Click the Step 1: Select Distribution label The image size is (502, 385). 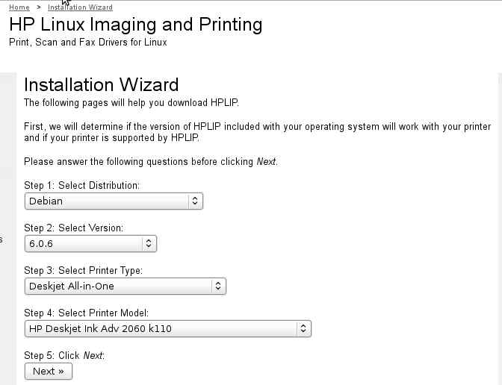pos(81,185)
